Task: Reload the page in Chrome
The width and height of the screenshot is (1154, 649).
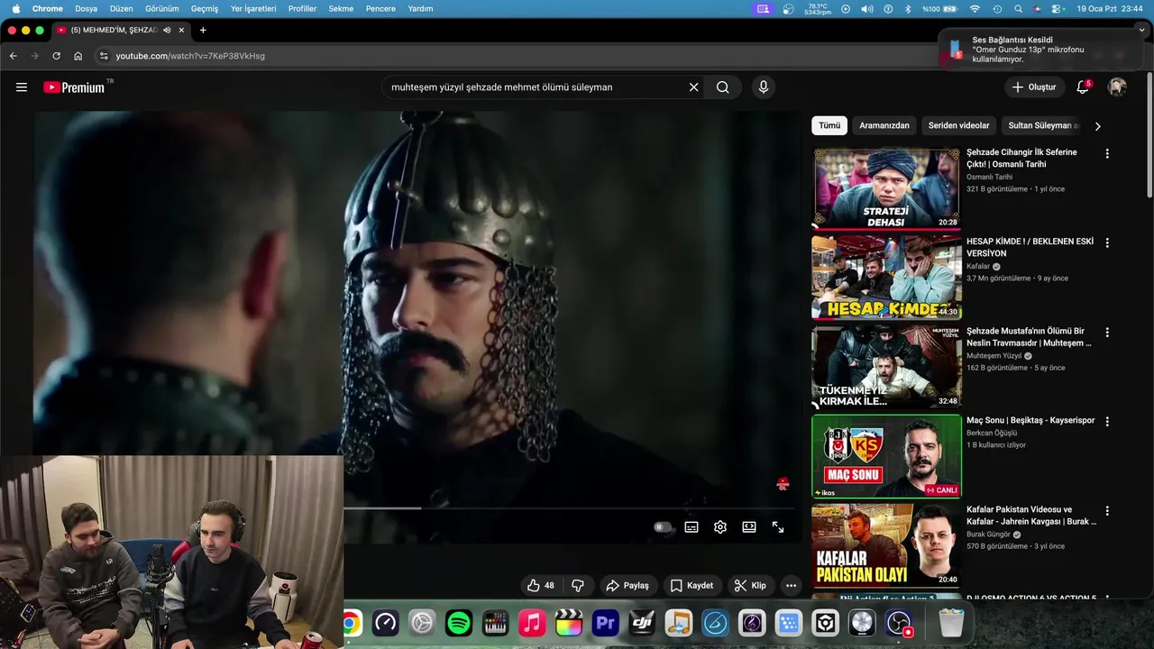Action: click(x=56, y=56)
